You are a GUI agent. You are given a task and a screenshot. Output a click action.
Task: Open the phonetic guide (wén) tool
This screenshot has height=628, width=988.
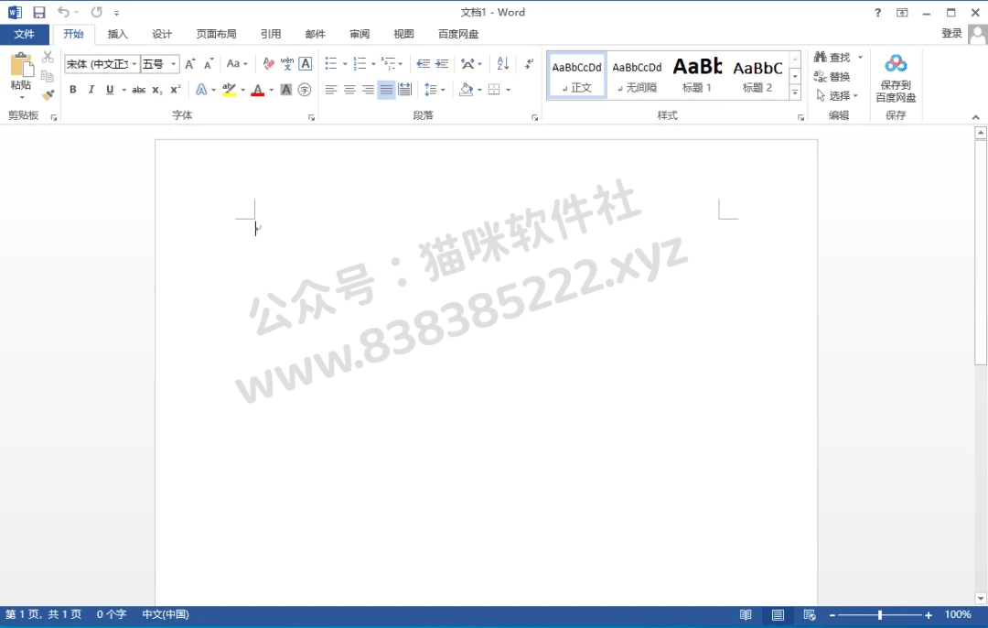coord(286,64)
